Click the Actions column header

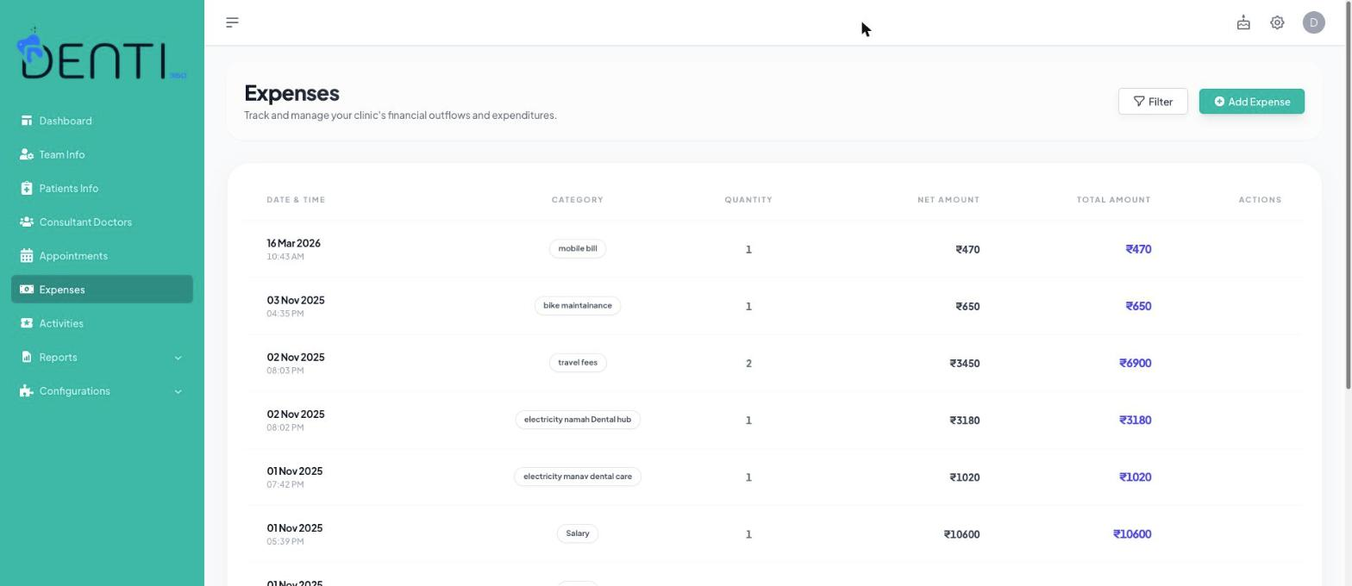(x=1260, y=200)
